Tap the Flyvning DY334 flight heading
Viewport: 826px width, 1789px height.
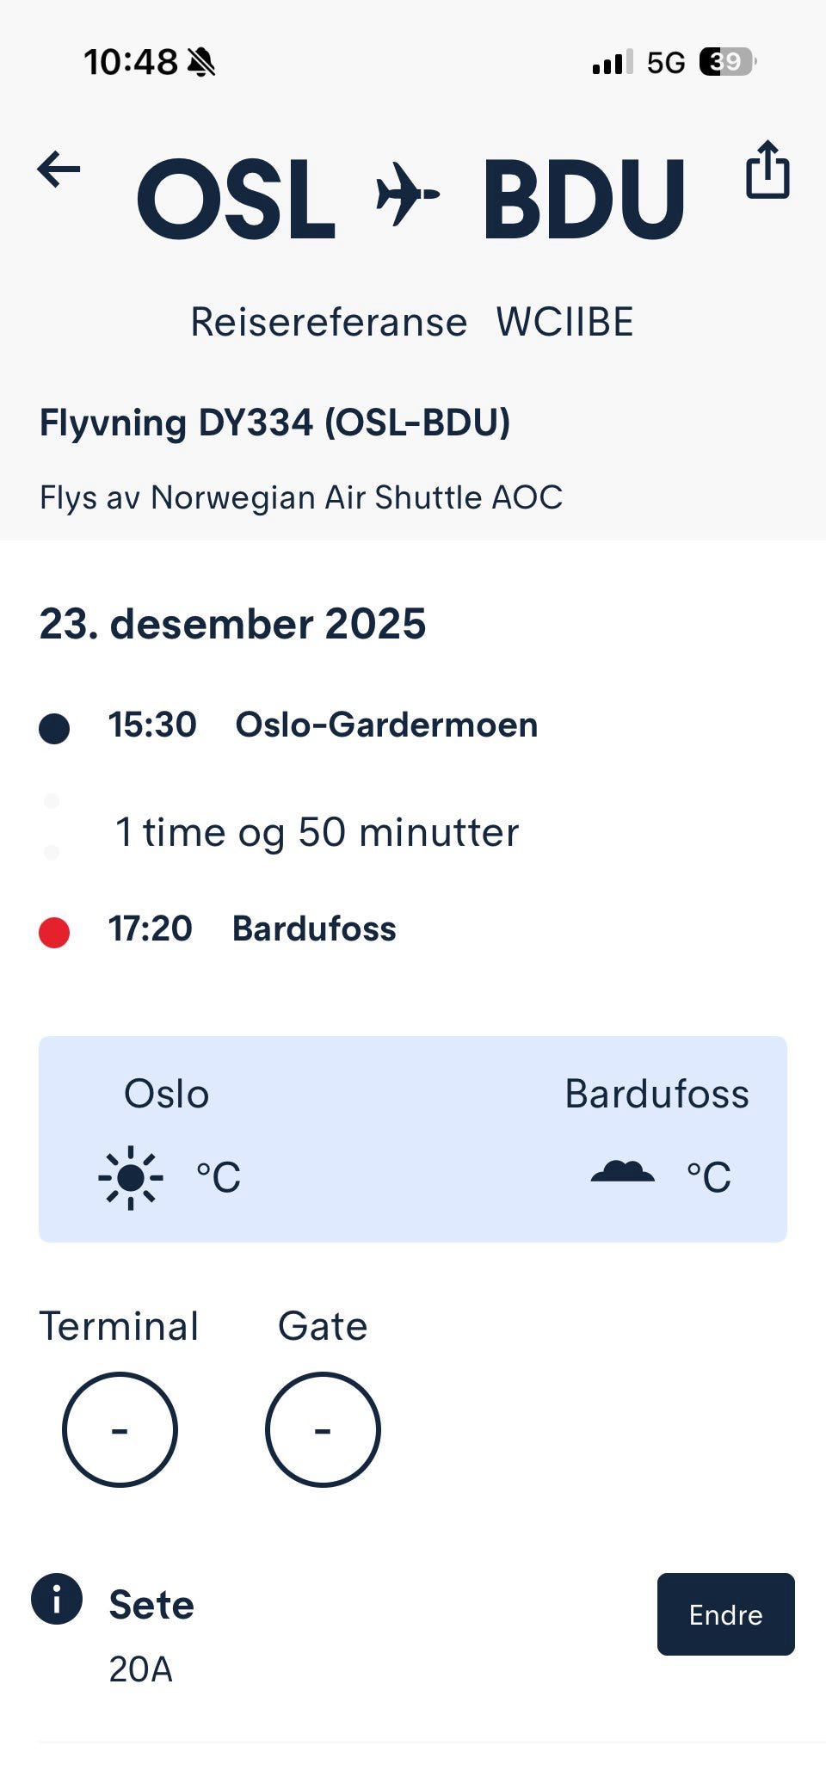(x=275, y=423)
